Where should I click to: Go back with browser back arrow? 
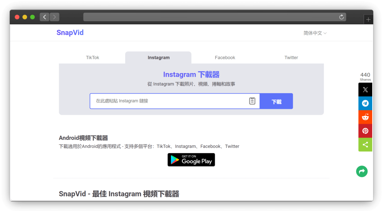click(45, 17)
